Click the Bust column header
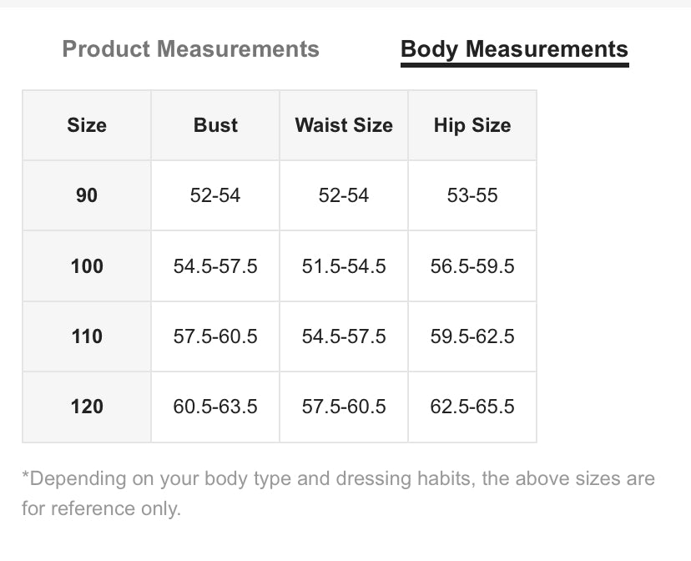691x561 pixels. click(215, 125)
